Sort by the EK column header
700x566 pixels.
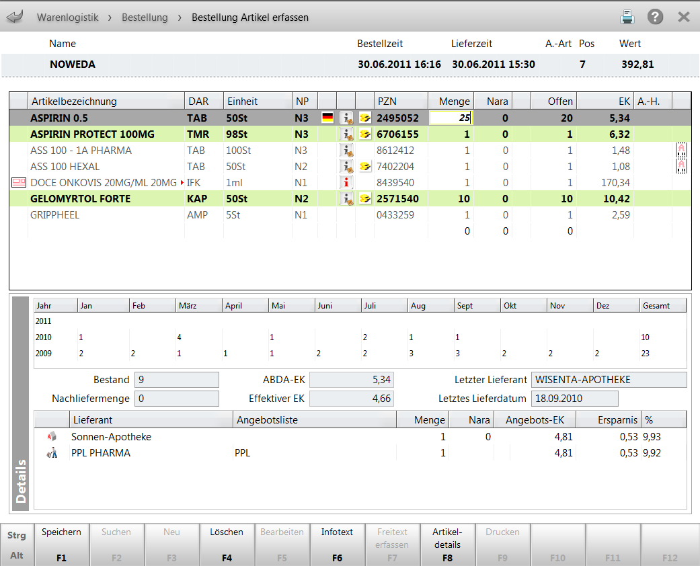pos(605,102)
